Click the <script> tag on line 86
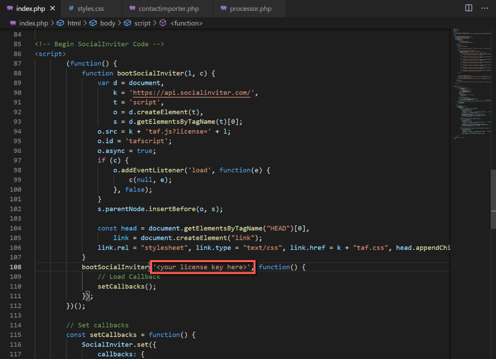This screenshot has height=359, width=496. tap(51, 54)
